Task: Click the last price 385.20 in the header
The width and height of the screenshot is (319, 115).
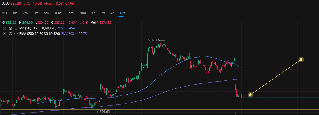Action: coord(16,3)
